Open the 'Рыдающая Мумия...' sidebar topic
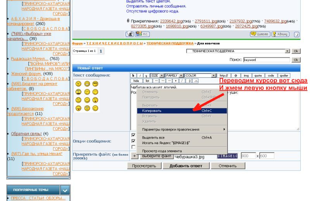Screen dimensions: 310x201 click(29, 59)
